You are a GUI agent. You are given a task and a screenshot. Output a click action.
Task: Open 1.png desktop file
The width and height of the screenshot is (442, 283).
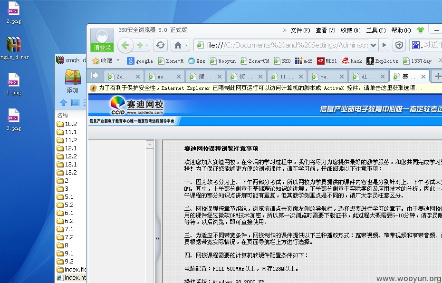13,84
